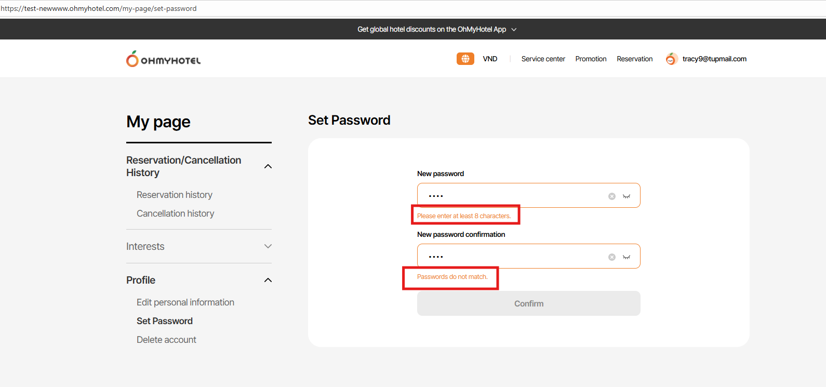The image size is (826, 387).
Task: Open Cancellation history
Action: point(175,213)
